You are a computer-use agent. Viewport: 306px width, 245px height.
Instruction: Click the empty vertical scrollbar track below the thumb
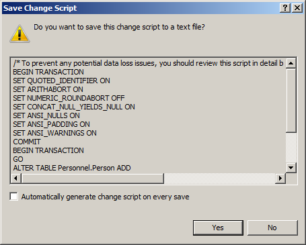[x=291, y=148]
